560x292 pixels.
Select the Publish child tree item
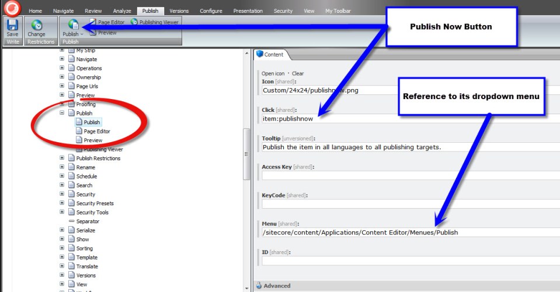(x=92, y=122)
